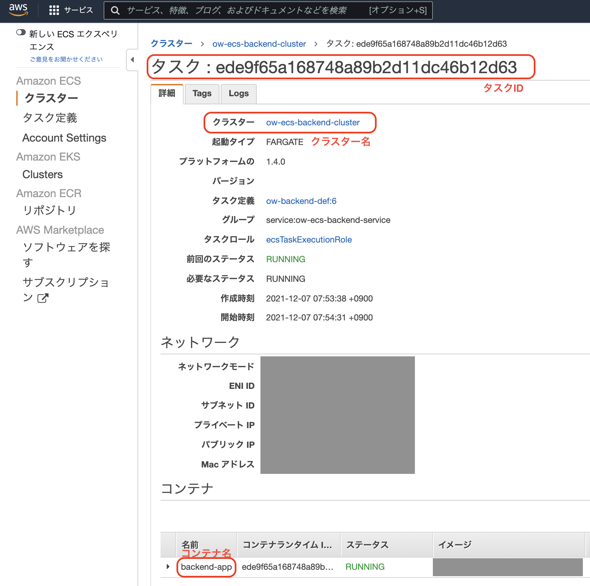The image size is (590, 586).
Task: Open Account Settings in the sidebar
Action: click(64, 138)
